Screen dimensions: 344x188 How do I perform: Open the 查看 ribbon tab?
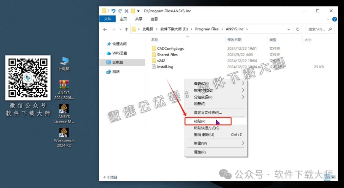point(154,19)
